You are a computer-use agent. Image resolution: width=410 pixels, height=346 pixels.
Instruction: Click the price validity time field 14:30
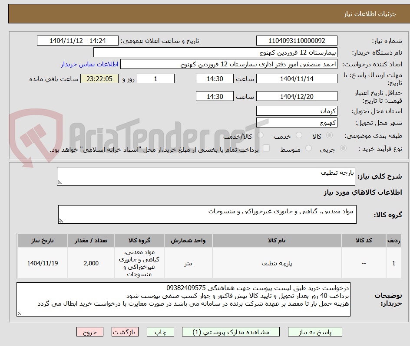[215, 96]
